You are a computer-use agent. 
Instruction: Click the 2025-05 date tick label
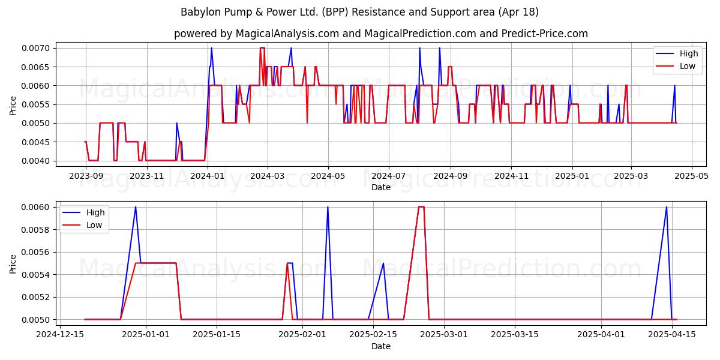tap(692, 176)
